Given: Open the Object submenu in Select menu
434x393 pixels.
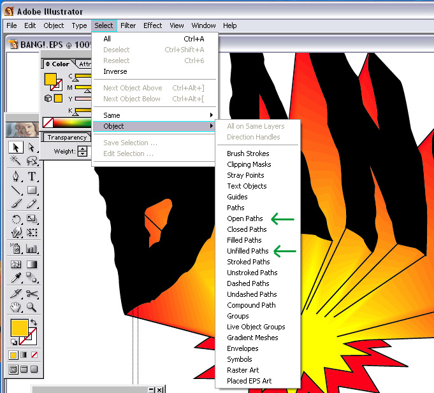Looking at the screenshot, I should [x=154, y=126].
